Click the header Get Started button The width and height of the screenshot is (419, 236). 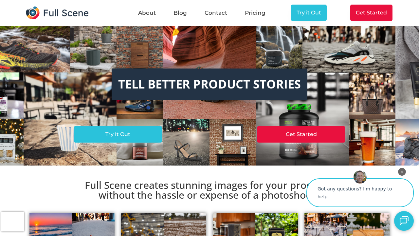(x=371, y=13)
